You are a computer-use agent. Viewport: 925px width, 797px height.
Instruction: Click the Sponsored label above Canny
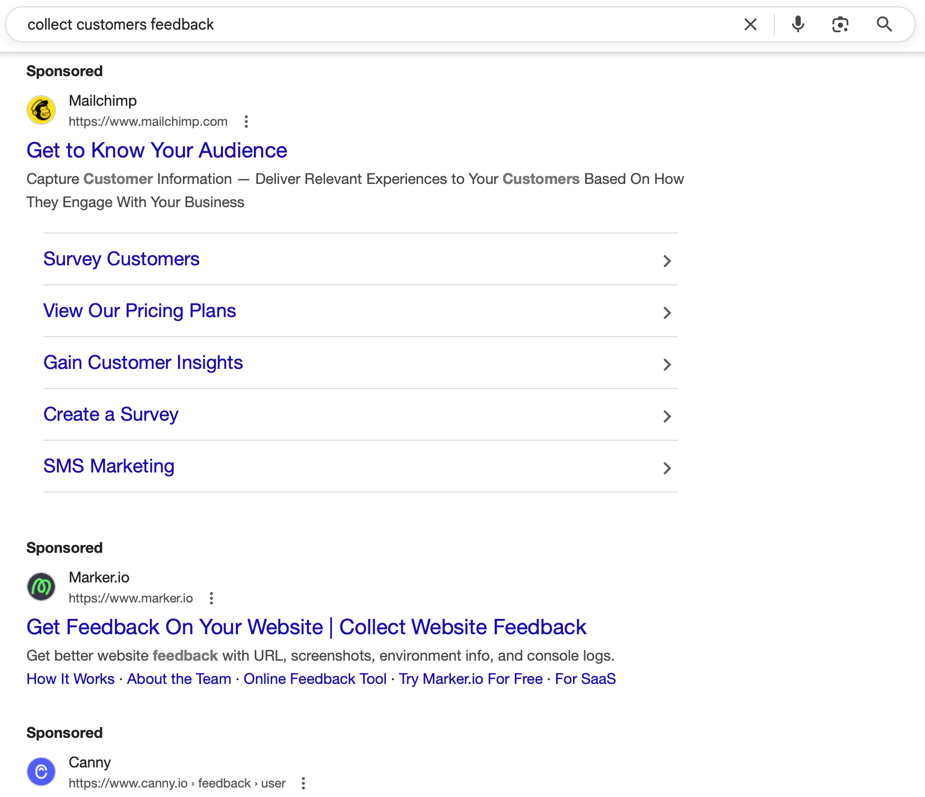[x=64, y=733]
